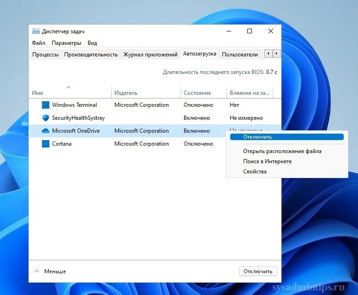Open the Вид menu
This screenshot has width=358, height=295.
[92, 43]
